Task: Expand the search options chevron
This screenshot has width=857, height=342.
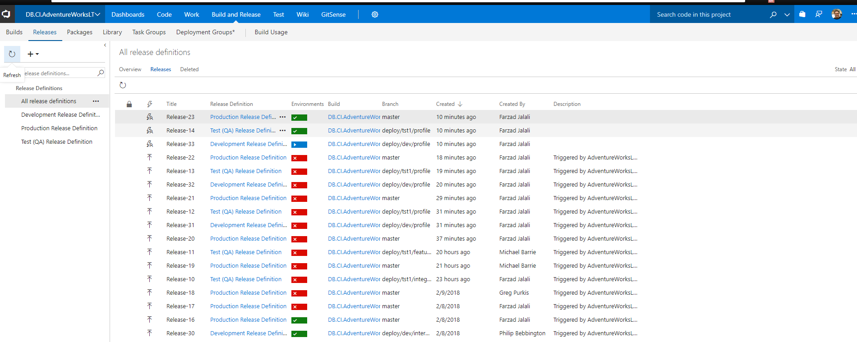Action: pos(787,14)
